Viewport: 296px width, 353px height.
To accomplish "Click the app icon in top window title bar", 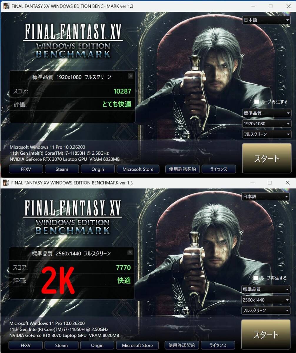I will tap(6, 6).
